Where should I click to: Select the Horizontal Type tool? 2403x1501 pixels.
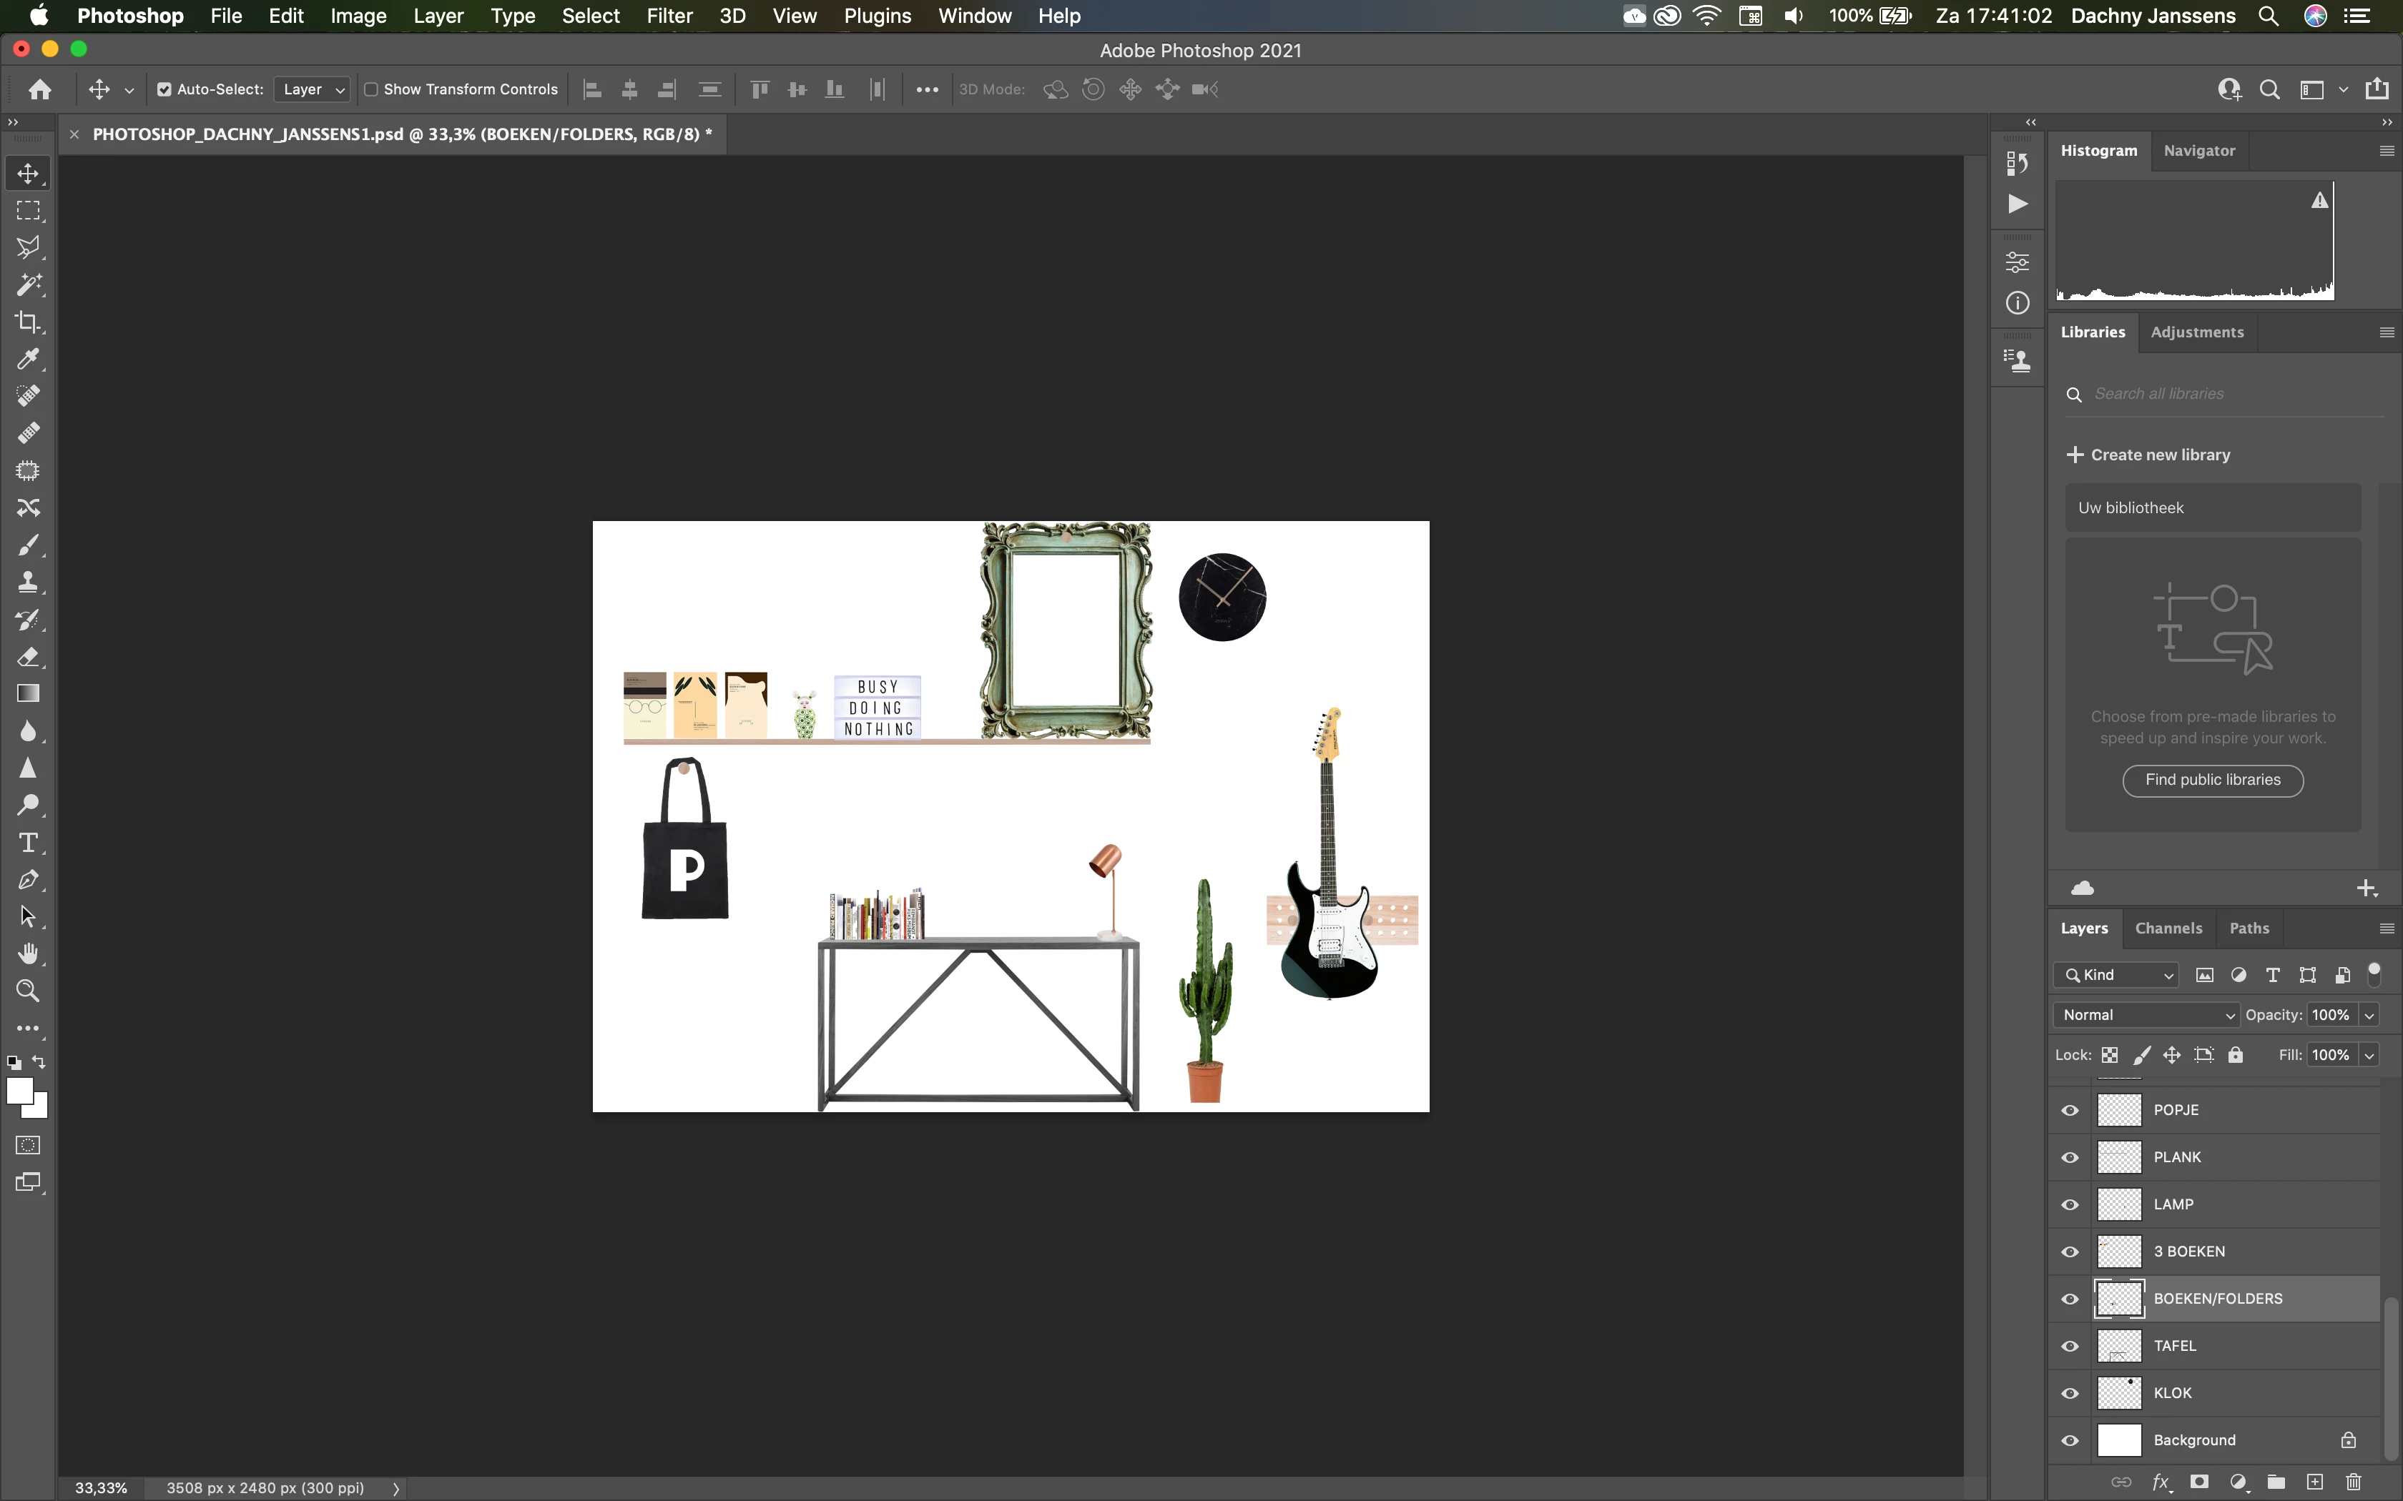(x=28, y=843)
